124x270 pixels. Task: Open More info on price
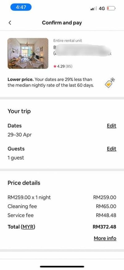tap(105, 238)
